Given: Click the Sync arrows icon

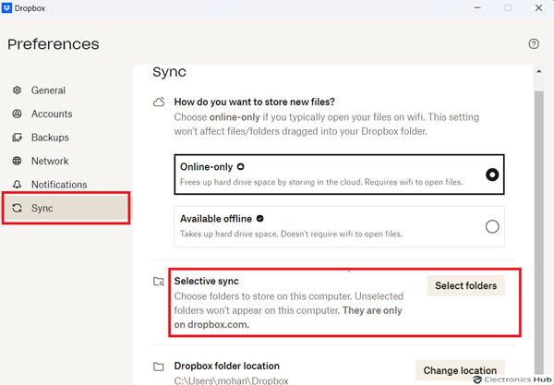Looking at the screenshot, I should (17, 208).
